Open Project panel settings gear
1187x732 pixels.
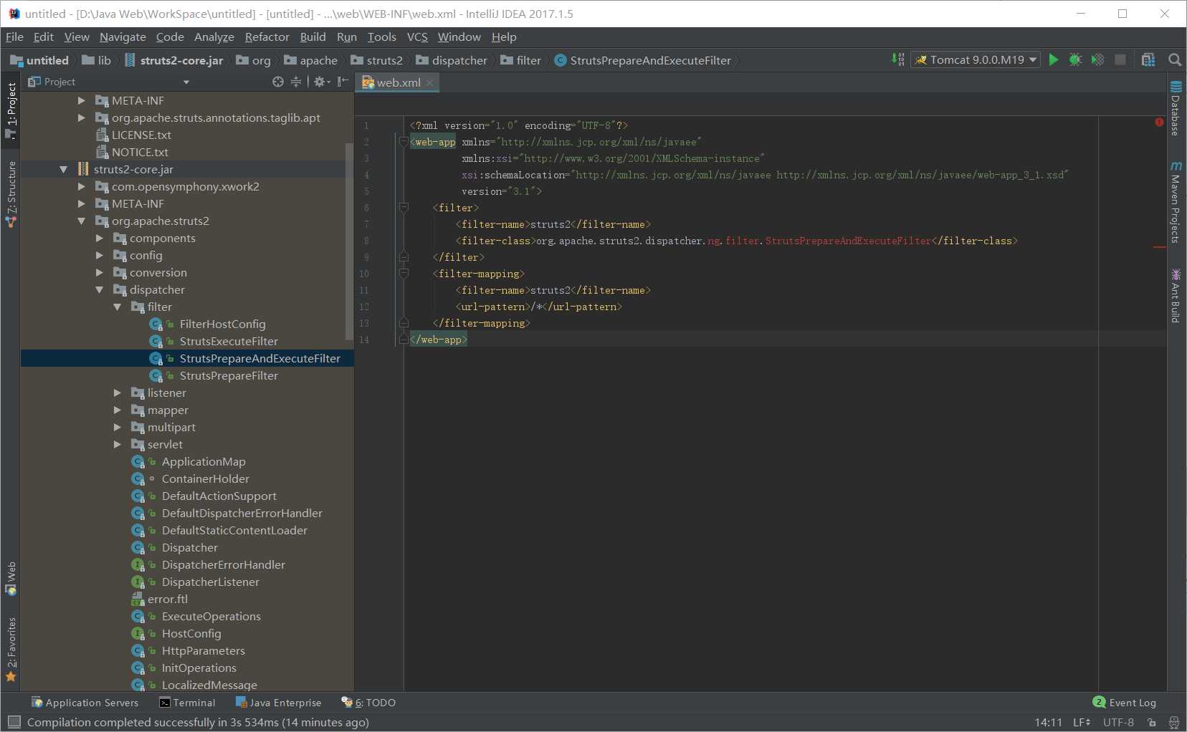320,82
